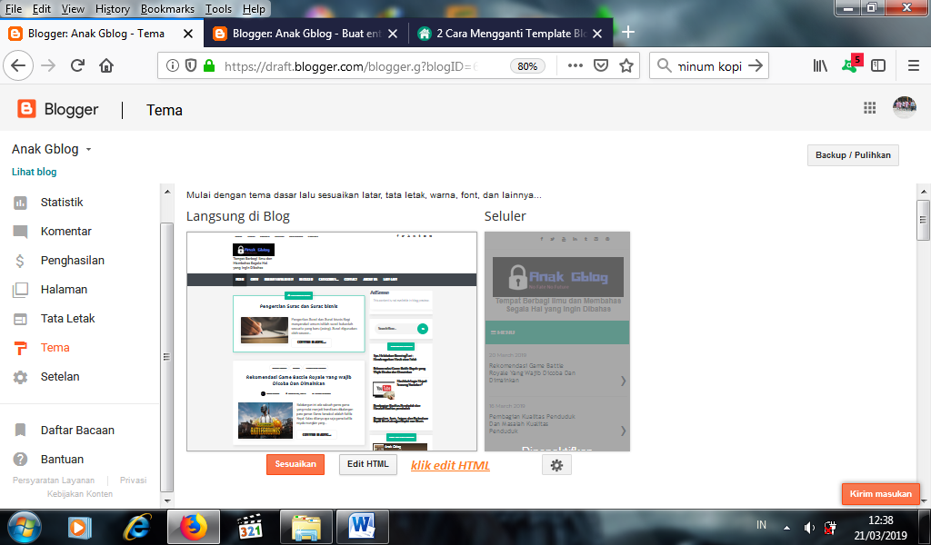Open mobile theme gear settings
The width and height of the screenshot is (931, 545).
[x=556, y=466]
